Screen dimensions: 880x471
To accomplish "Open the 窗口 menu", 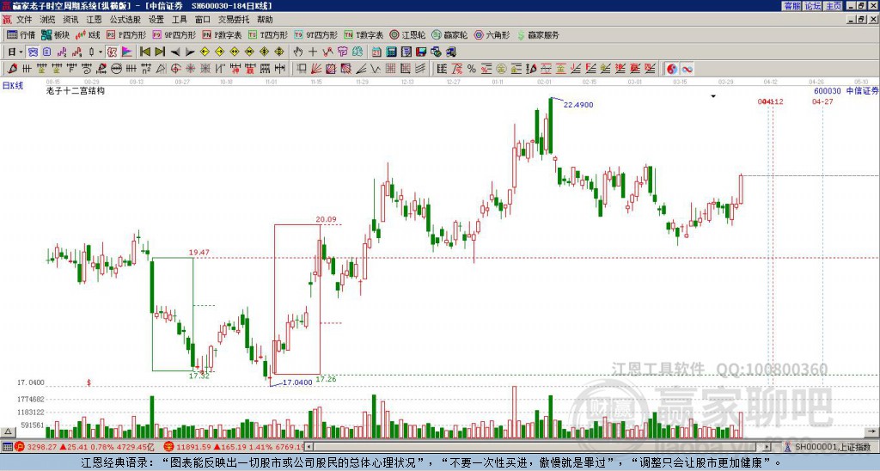I will click(x=203, y=20).
